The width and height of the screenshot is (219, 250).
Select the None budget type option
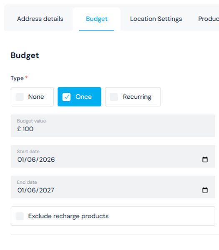pyautogui.click(x=32, y=97)
